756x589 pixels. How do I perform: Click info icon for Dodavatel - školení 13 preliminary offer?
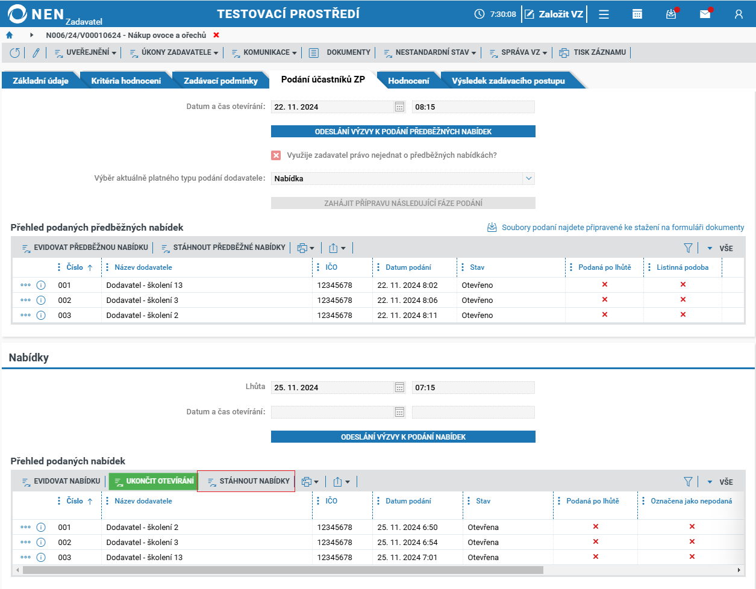[x=41, y=285]
